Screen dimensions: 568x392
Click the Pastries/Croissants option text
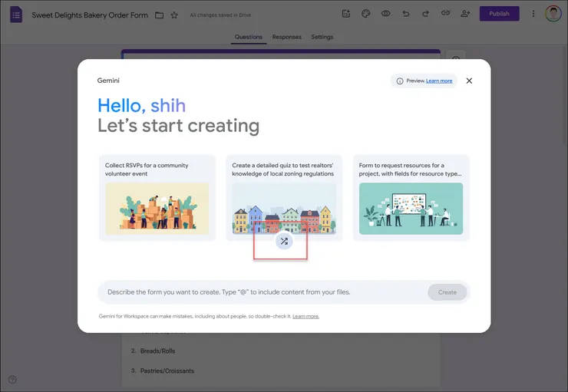click(x=167, y=371)
